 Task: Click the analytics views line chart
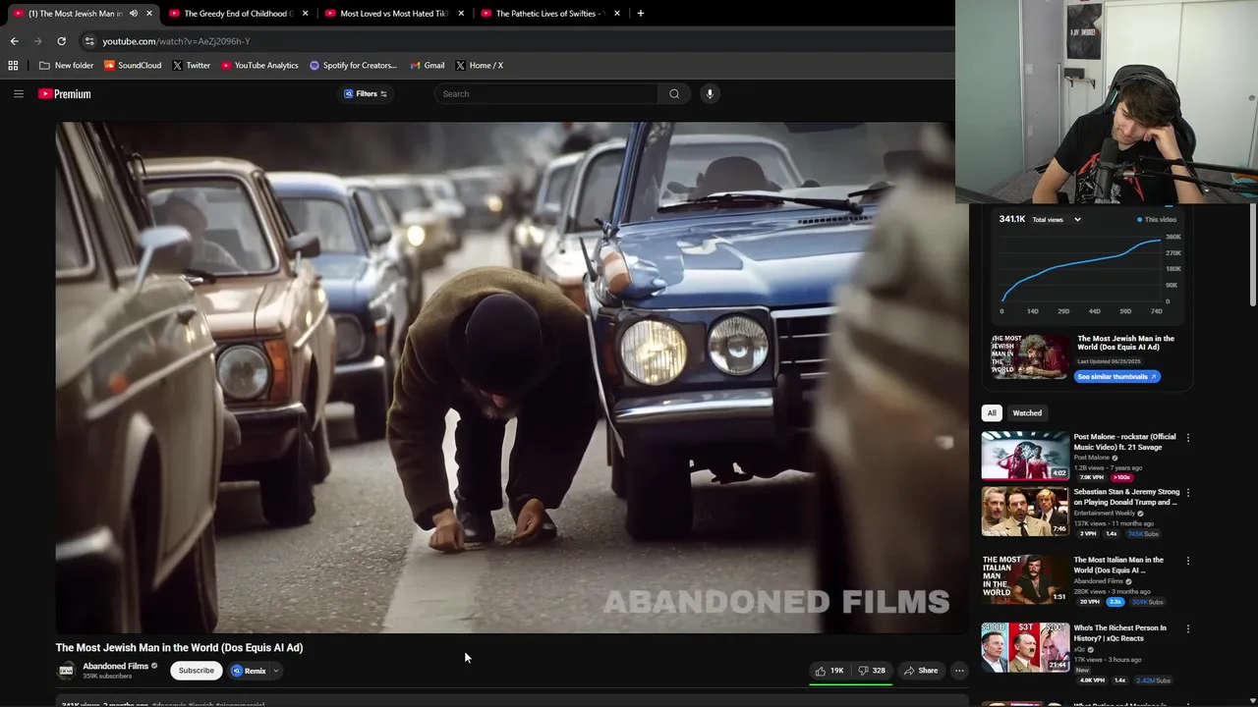click(1081, 269)
